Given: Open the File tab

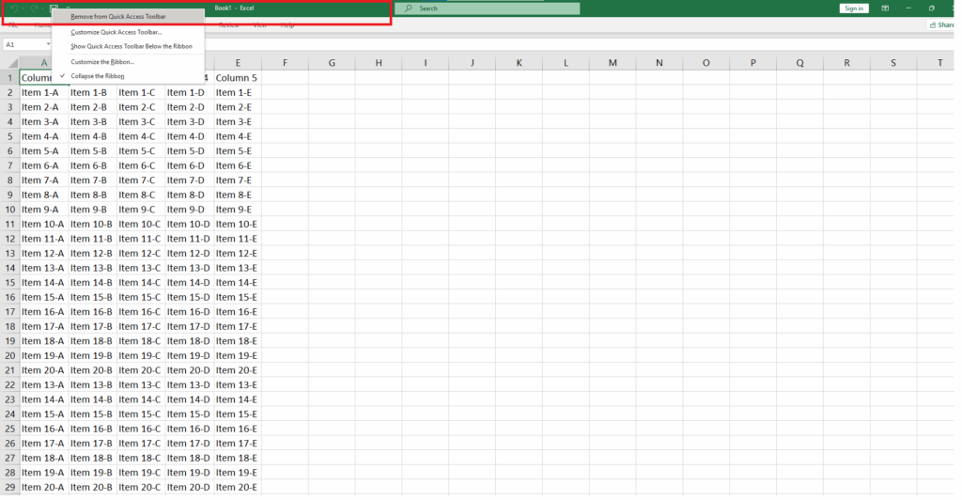Looking at the screenshot, I should coord(13,25).
